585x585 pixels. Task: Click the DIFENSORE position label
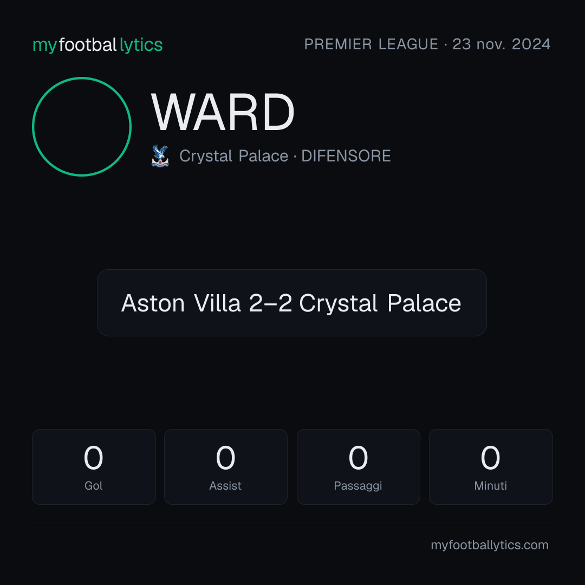346,156
